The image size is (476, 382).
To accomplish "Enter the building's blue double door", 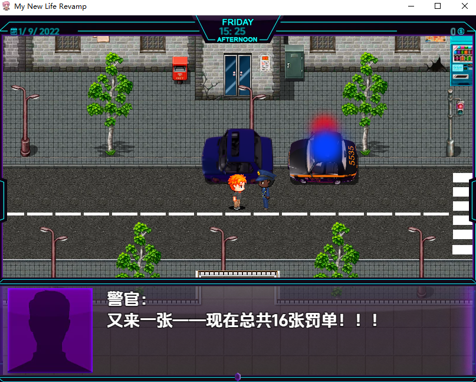I will pos(238,75).
